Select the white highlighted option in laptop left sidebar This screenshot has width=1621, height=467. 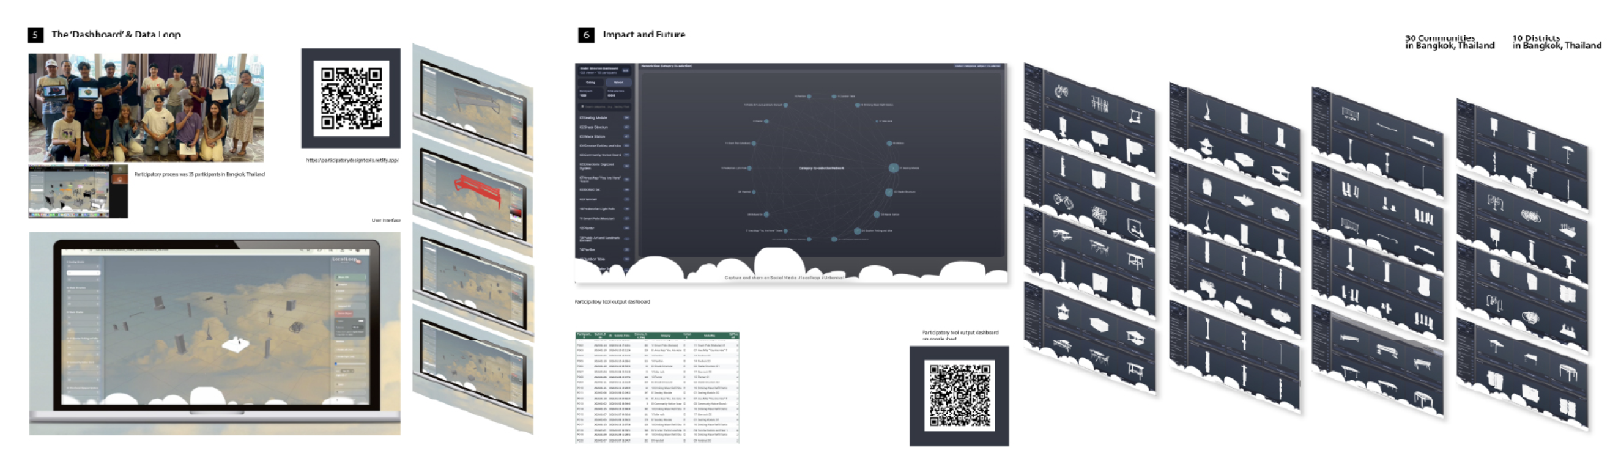[84, 273]
